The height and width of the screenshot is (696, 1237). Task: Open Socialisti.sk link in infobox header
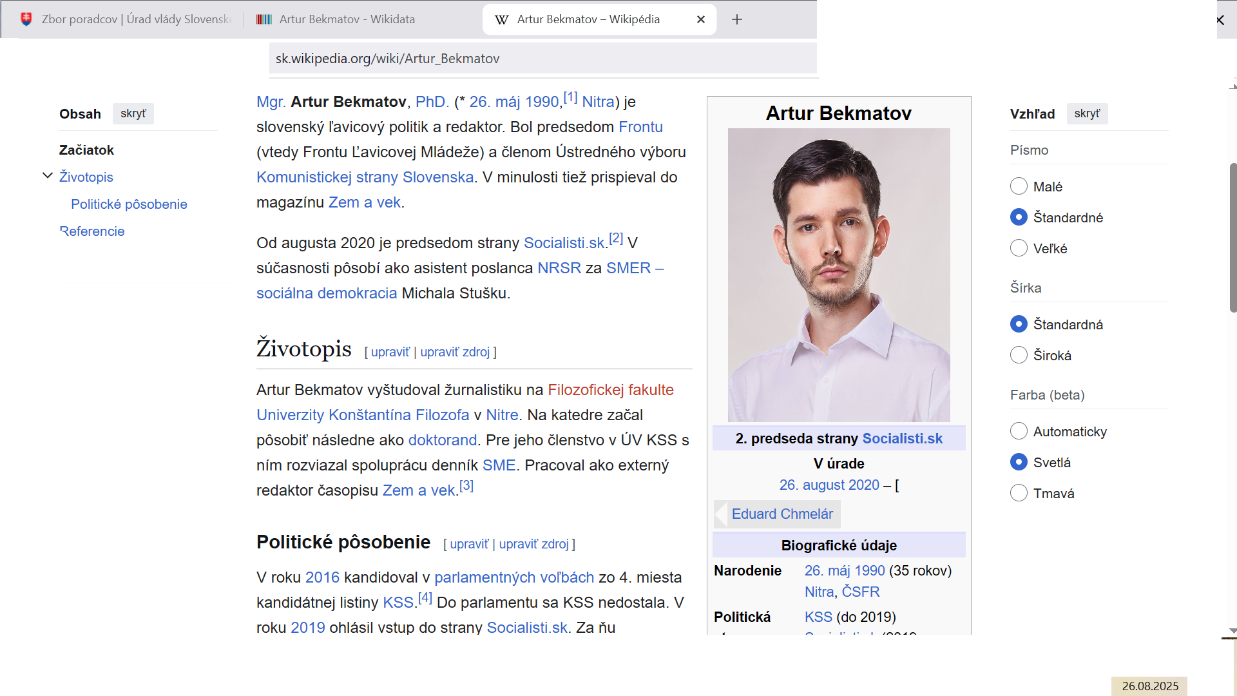click(902, 439)
